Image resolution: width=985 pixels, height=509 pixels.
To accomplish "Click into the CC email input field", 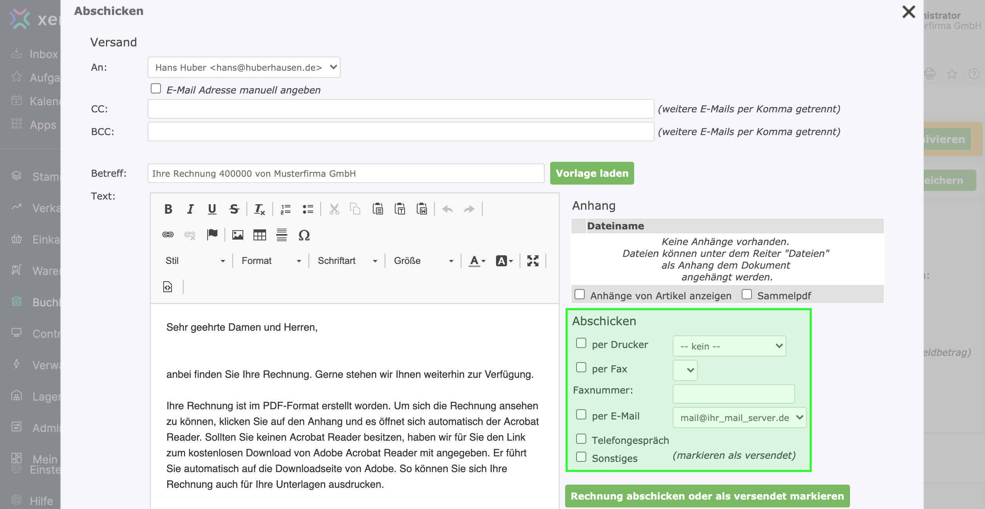I will (x=400, y=109).
